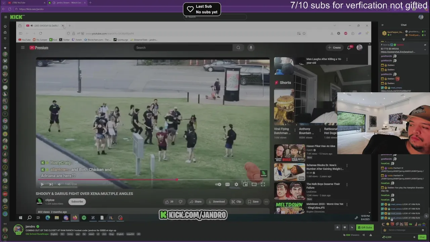Seek on the red video progress bar
Image resolution: width=430 pixels, height=242 pixels.
[152, 179]
